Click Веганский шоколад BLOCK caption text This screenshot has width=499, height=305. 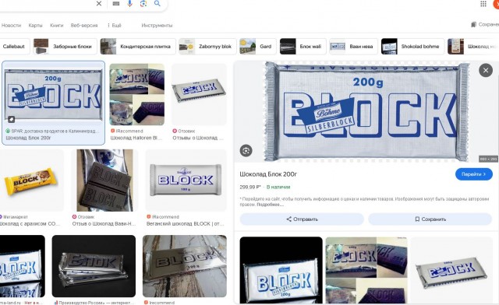[185, 224]
